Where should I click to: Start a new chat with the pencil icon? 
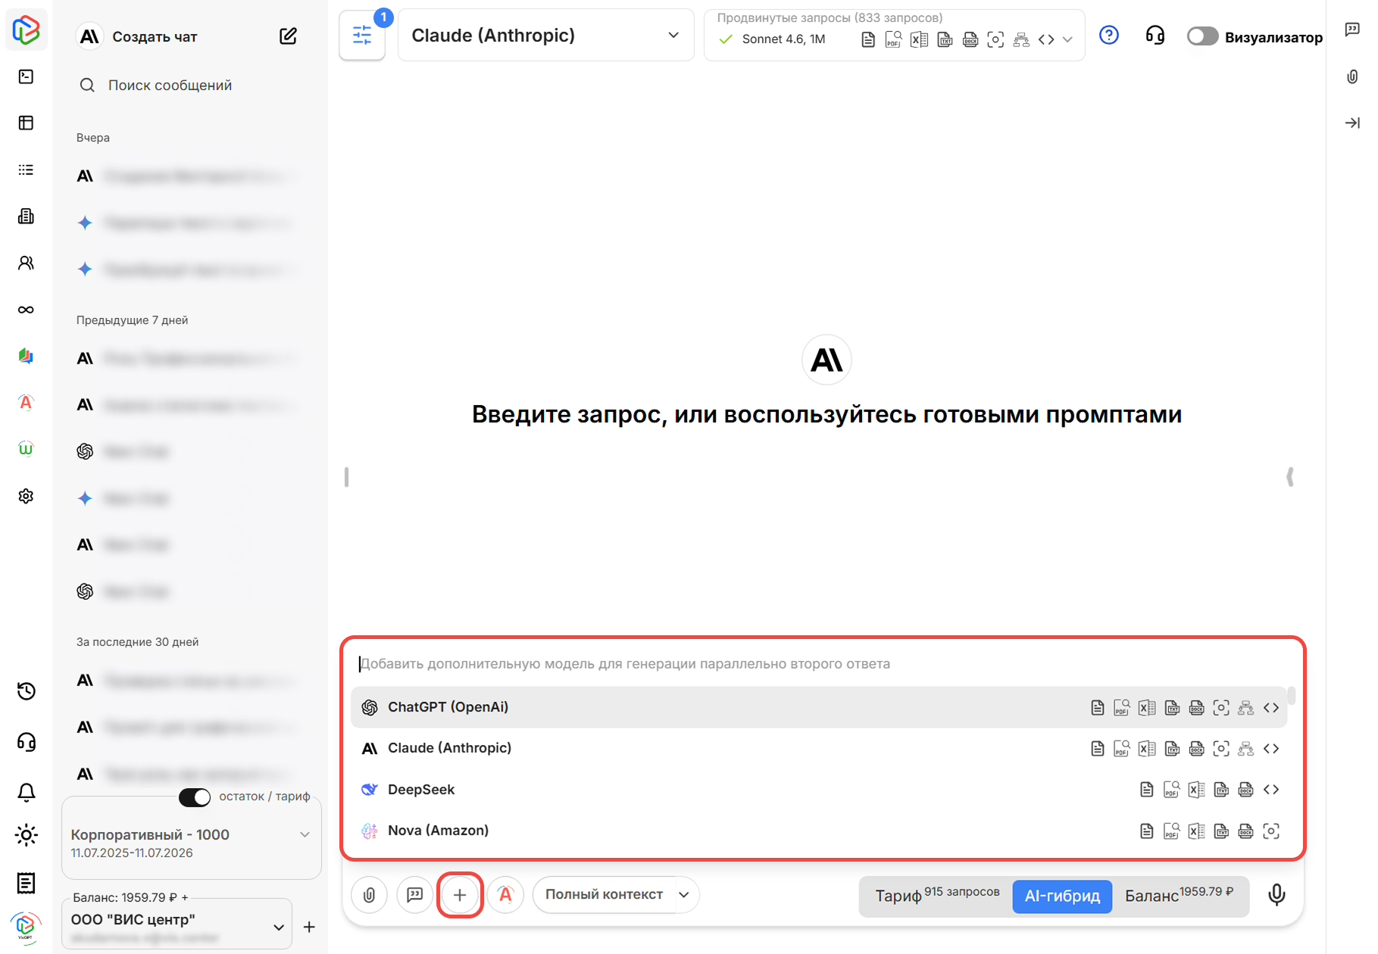(x=288, y=35)
